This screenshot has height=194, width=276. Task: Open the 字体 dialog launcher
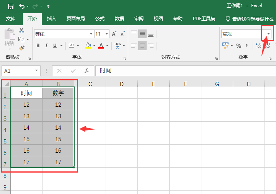pos(125,58)
